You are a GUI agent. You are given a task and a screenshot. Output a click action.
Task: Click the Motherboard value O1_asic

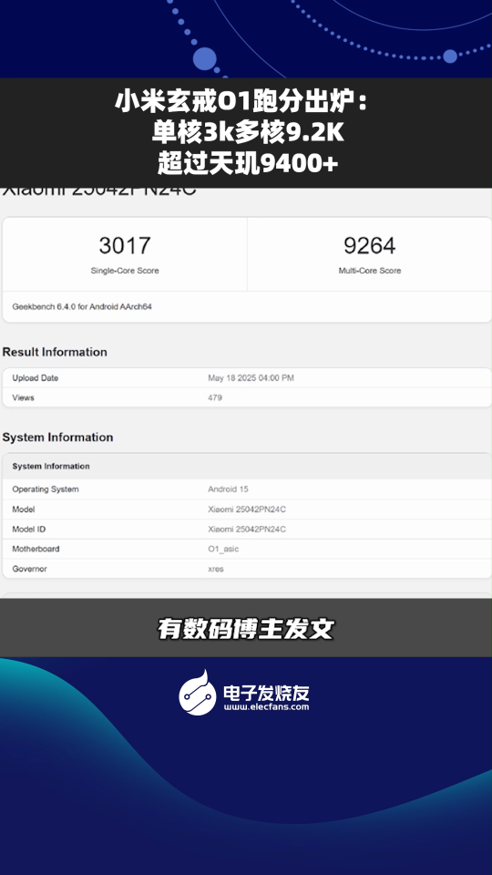(x=223, y=549)
